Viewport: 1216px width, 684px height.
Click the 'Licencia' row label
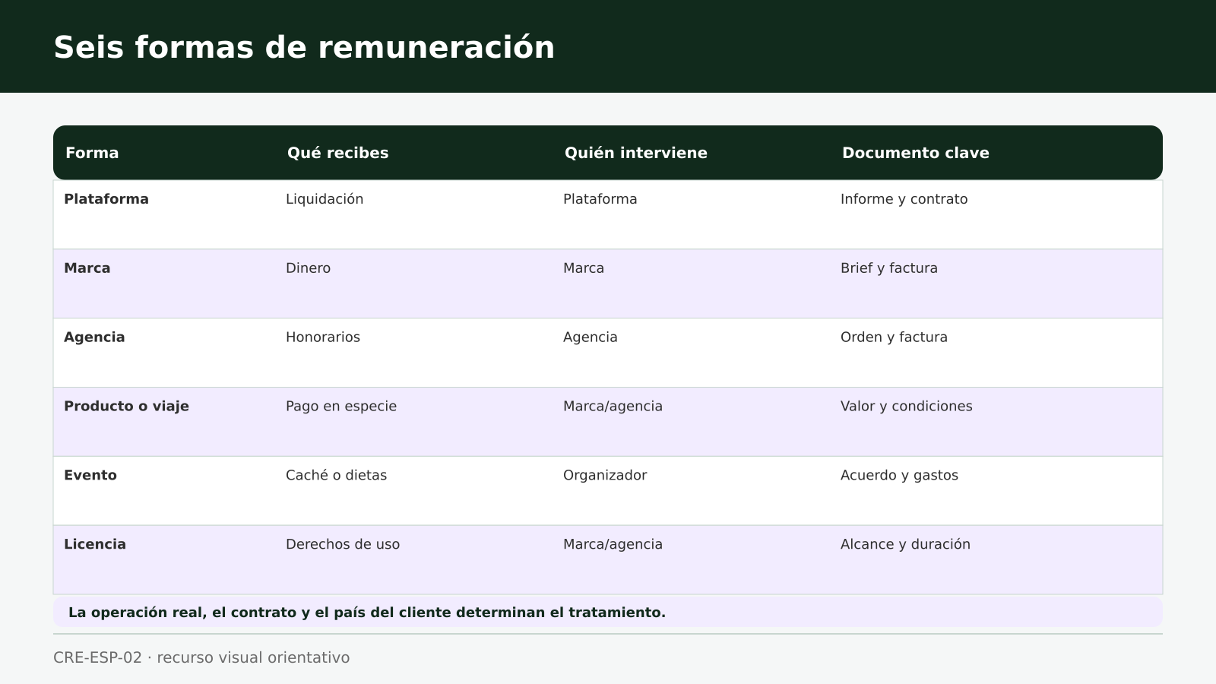94,545
